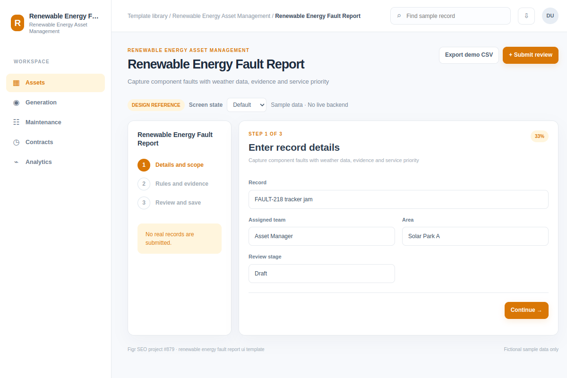Click the Analytics pulse icon
Image resolution: width=567 pixels, height=378 pixels.
tap(16, 162)
